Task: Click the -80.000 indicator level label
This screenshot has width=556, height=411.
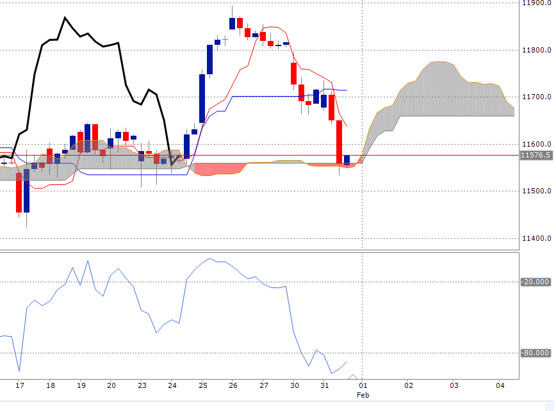Action: point(536,353)
